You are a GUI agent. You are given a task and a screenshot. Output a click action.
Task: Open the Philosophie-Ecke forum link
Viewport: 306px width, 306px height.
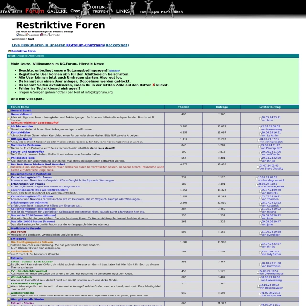coord(23,158)
